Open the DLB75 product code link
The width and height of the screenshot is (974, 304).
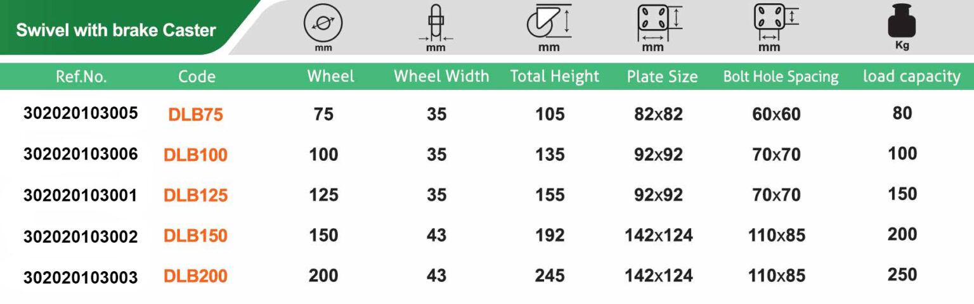[x=195, y=115]
